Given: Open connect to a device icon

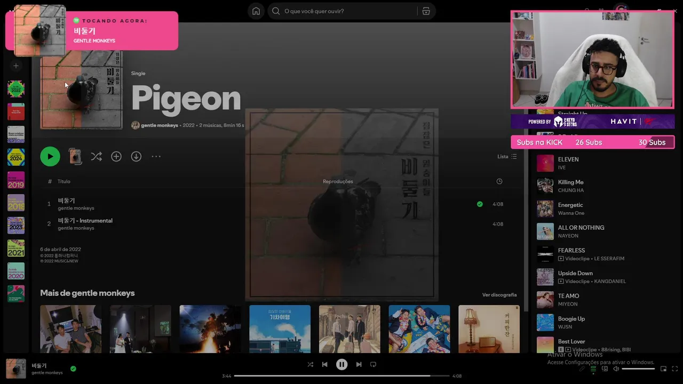Looking at the screenshot, I should click(x=604, y=369).
